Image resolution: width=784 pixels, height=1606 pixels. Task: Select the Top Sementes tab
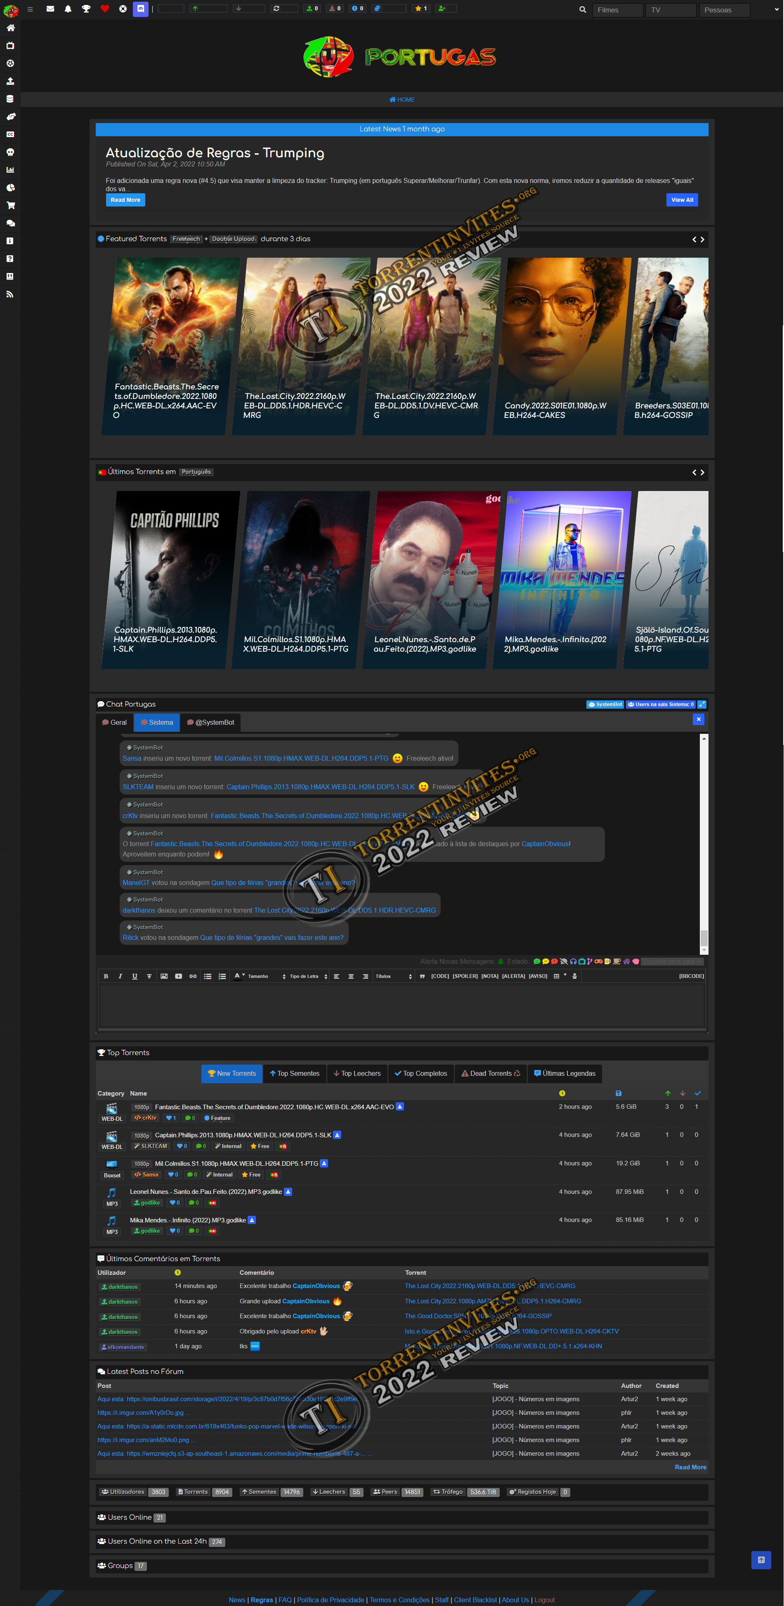pos(295,1074)
